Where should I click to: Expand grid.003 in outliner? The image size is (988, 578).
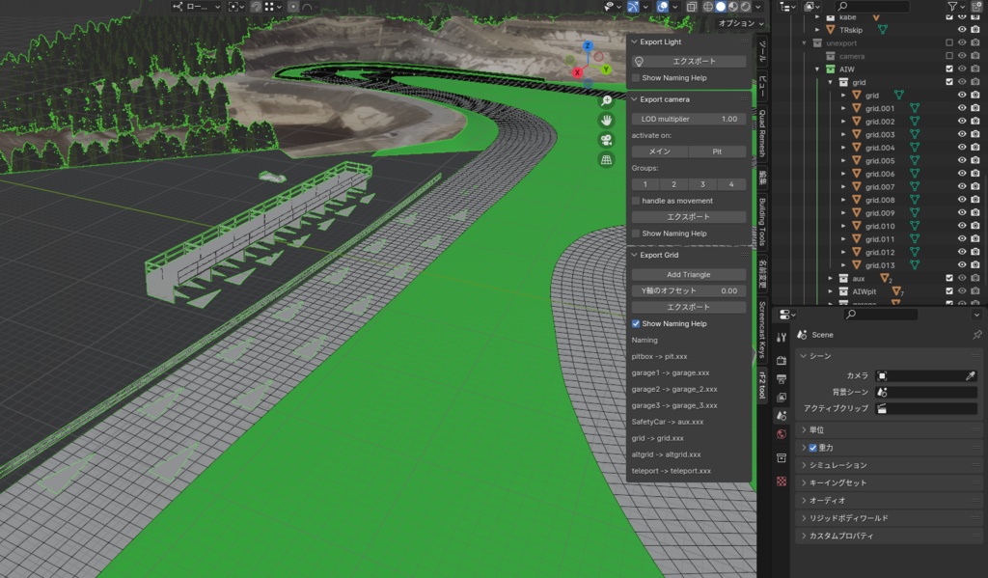pos(843,134)
